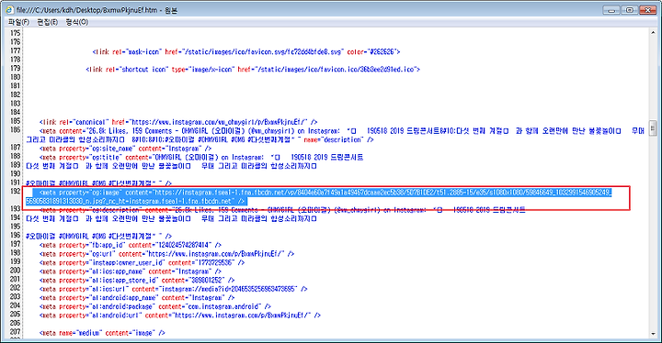Click the vertical scrollbar thumb
The height and width of the screenshot is (343, 662).
653,128
